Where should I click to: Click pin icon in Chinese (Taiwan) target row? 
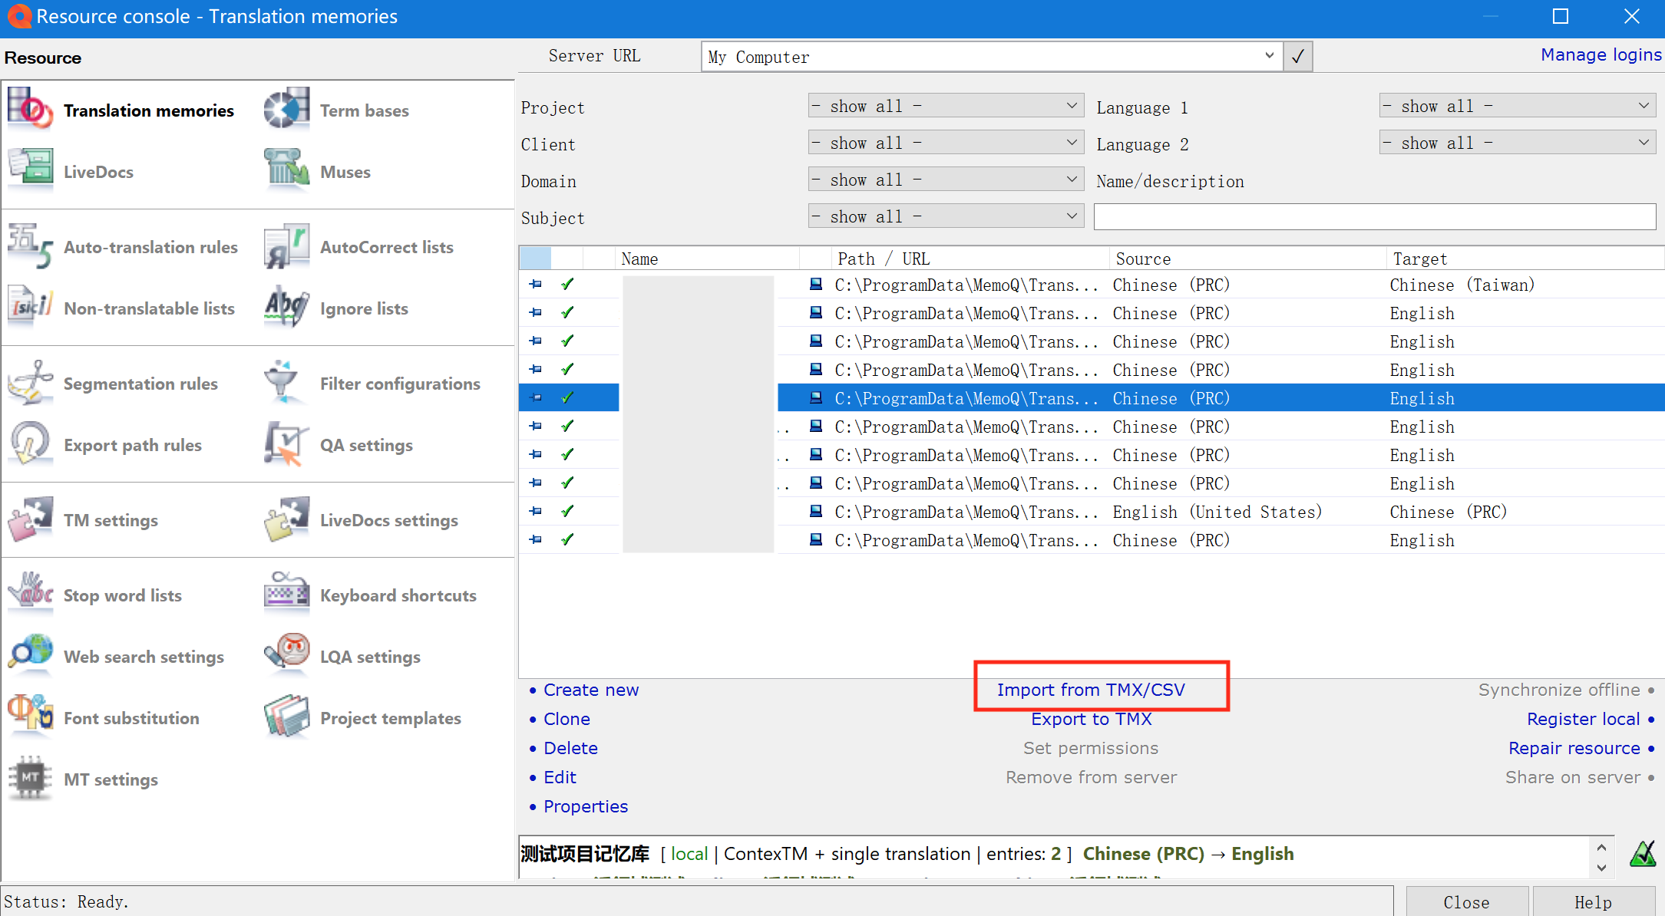point(536,284)
